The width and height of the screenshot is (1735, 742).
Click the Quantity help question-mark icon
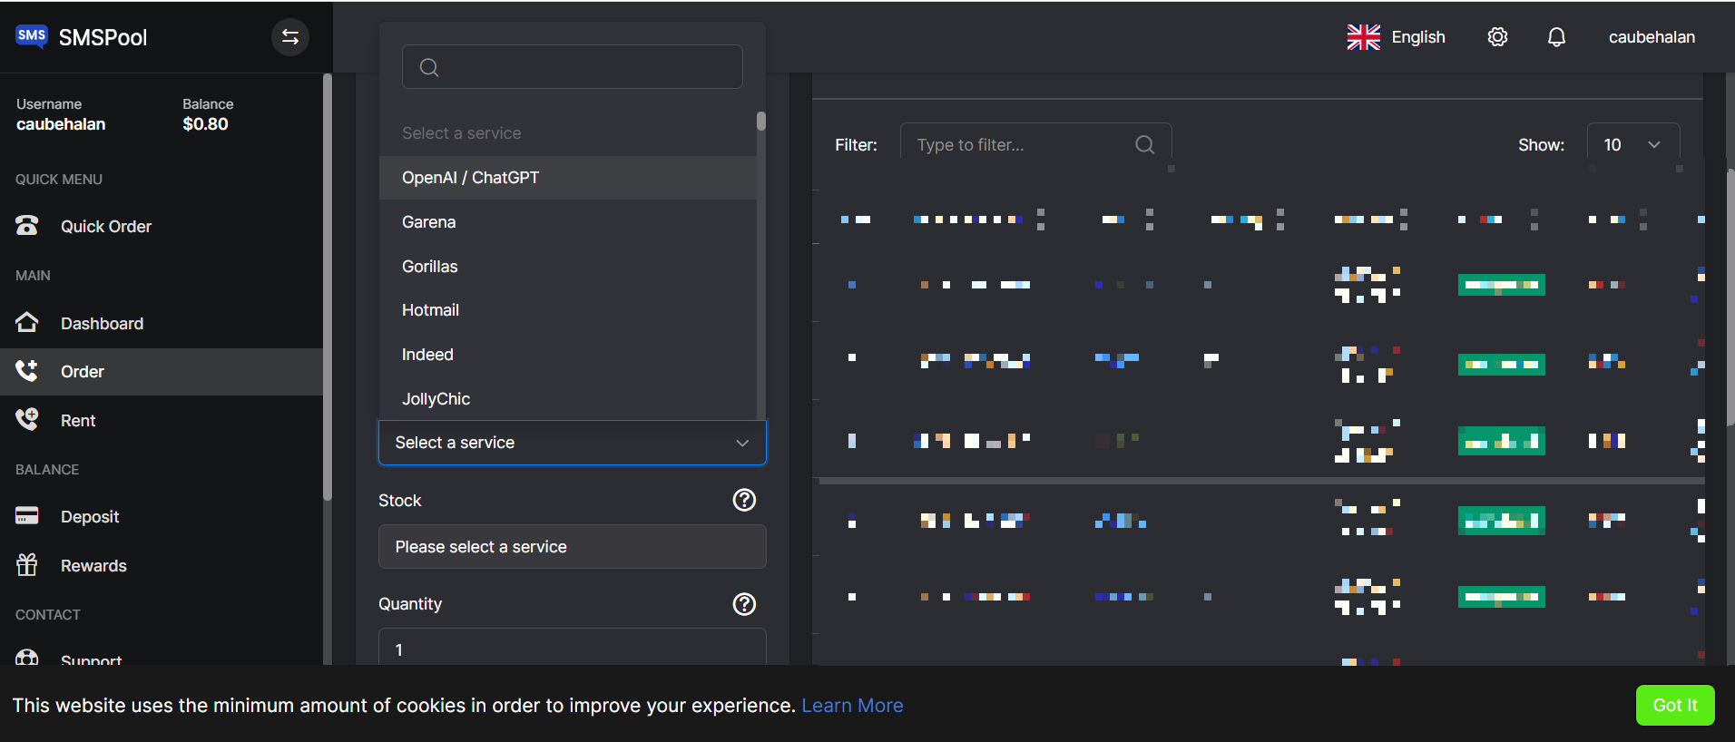(744, 604)
